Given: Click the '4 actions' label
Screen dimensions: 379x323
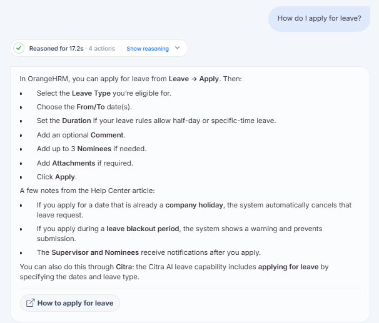Looking at the screenshot, I should coord(101,49).
